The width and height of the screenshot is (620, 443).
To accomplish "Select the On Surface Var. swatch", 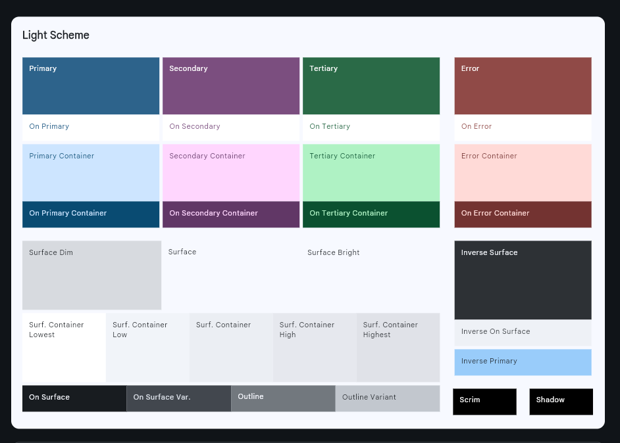I will point(179,398).
